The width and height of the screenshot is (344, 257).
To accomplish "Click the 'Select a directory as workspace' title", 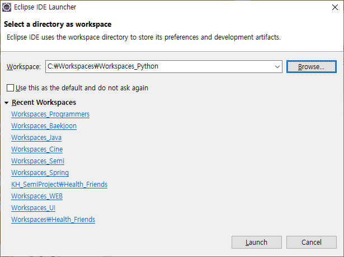I will point(58,25).
